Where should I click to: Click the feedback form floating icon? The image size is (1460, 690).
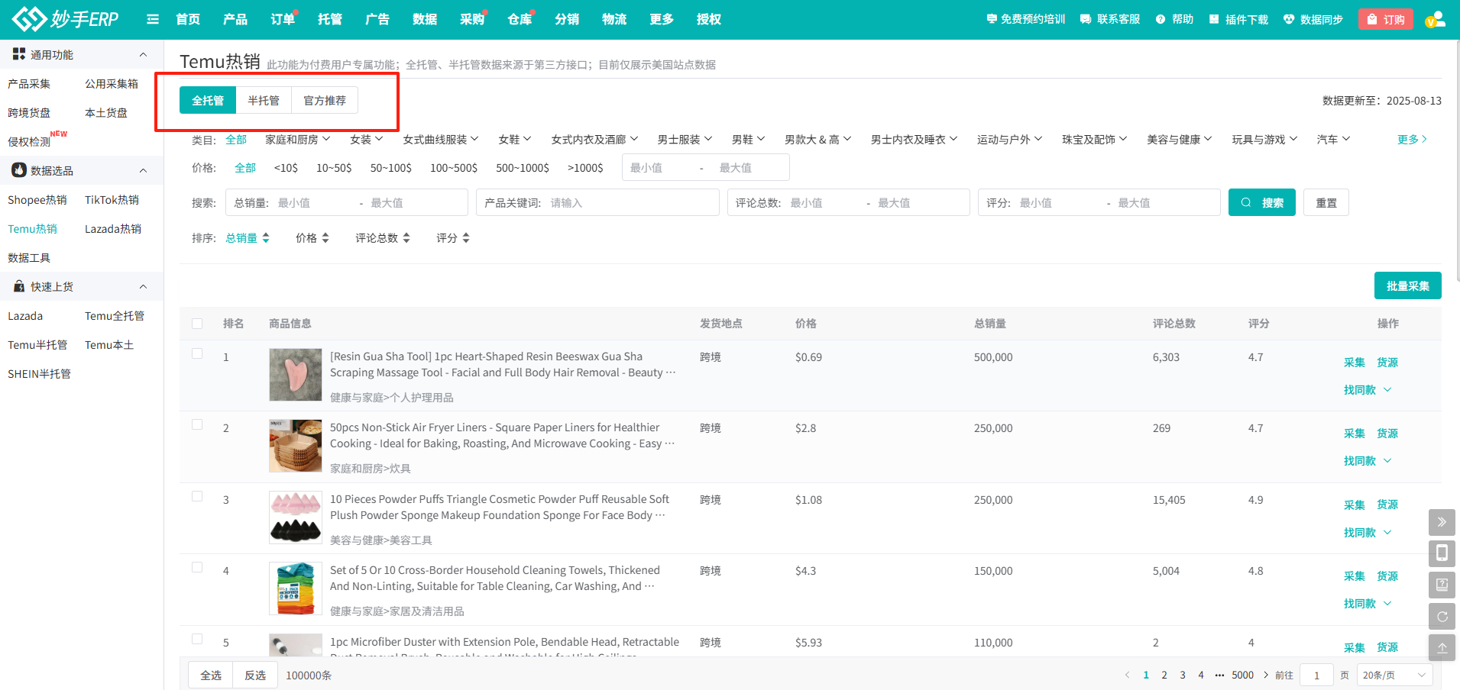[1442, 585]
